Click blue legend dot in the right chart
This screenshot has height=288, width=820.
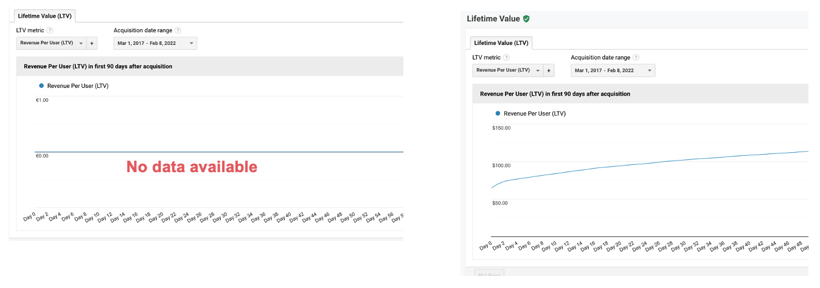click(x=498, y=113)
